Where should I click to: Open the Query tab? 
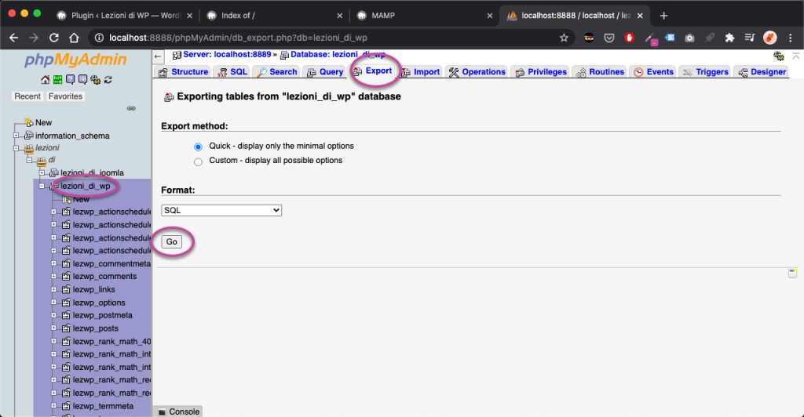(x=324, y=72)
